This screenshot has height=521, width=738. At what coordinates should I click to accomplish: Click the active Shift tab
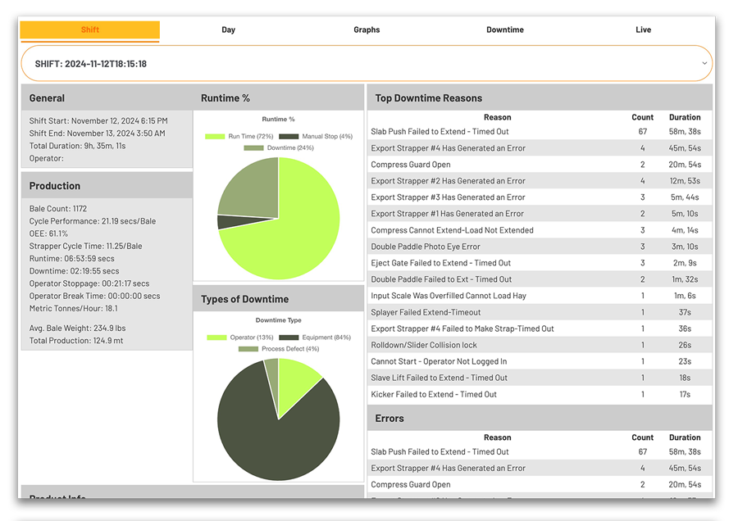90,30
